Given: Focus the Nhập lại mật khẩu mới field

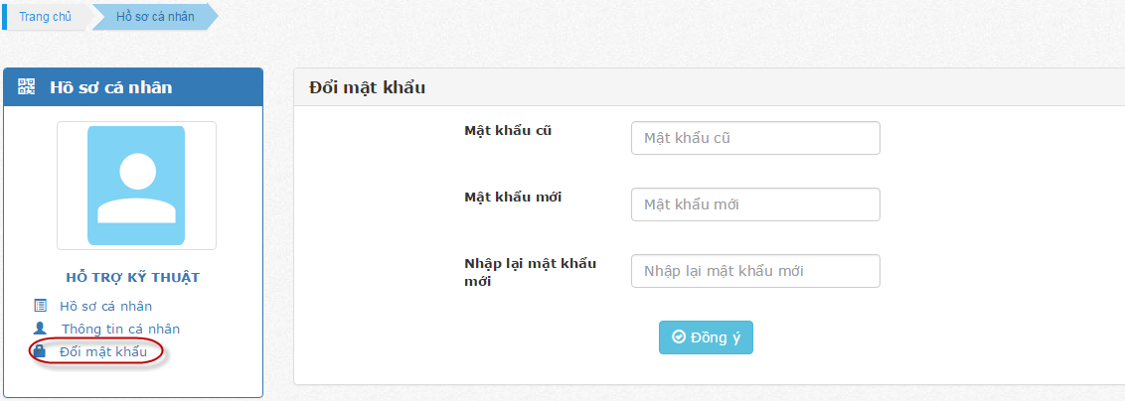Looking at the screenshot, I should coord(755,271).
